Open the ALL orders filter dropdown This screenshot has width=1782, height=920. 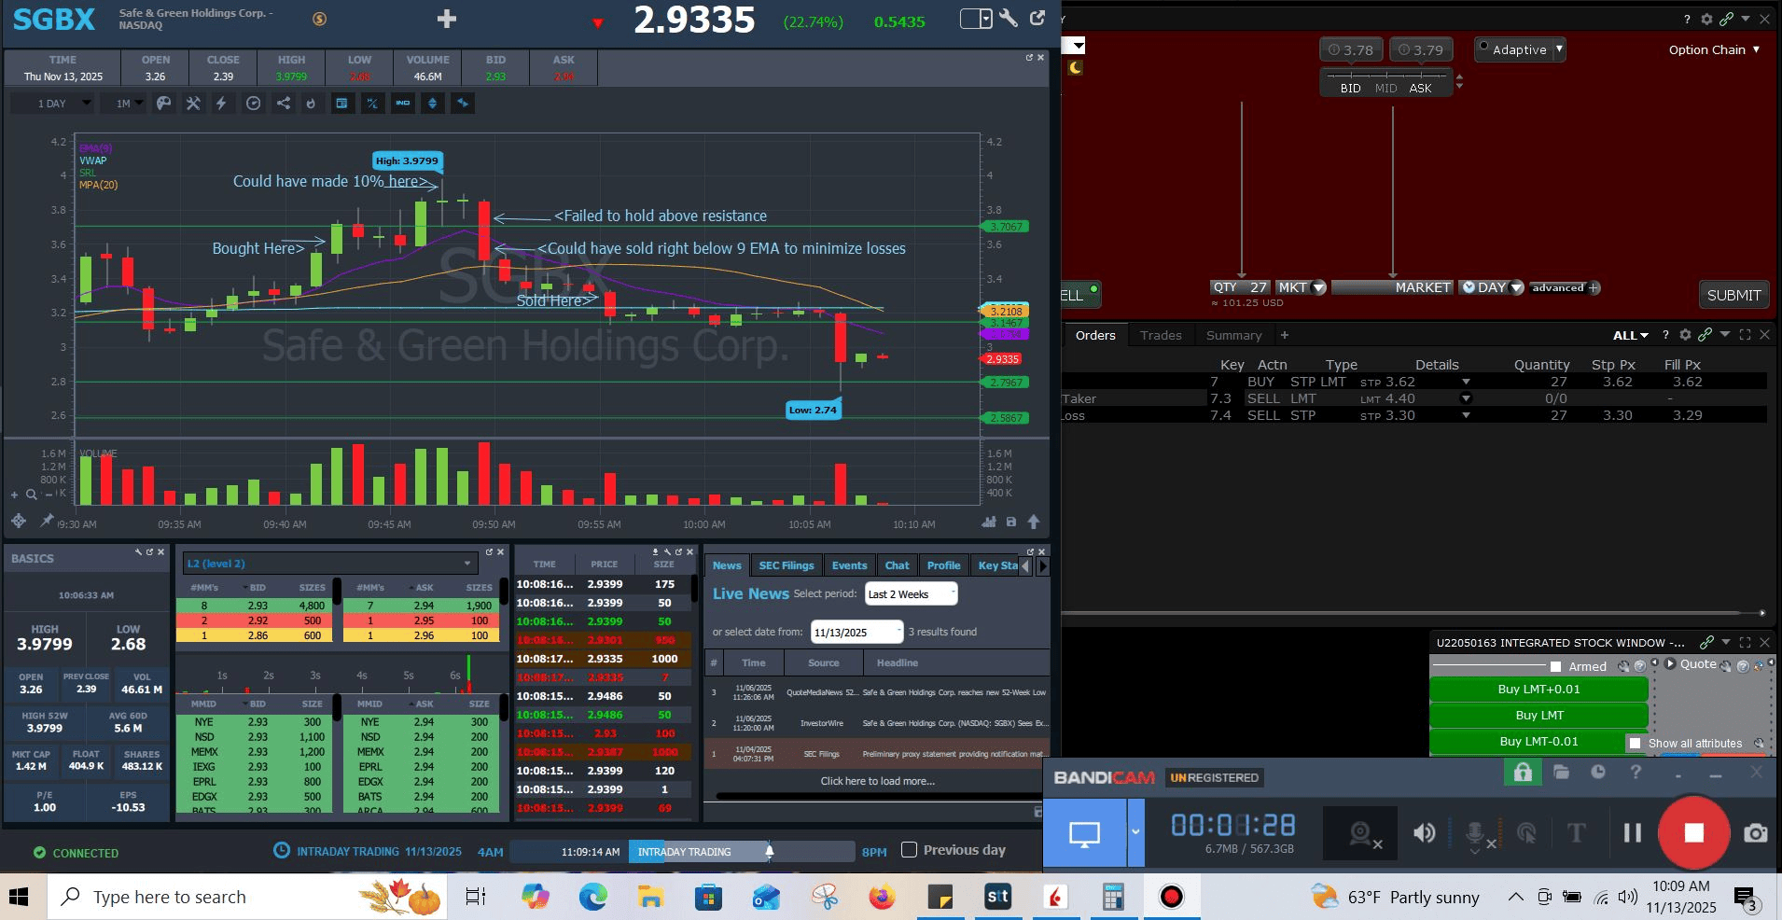[x=1631, y=335]
